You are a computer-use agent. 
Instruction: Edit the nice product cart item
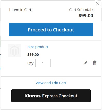tap(86, 63)
